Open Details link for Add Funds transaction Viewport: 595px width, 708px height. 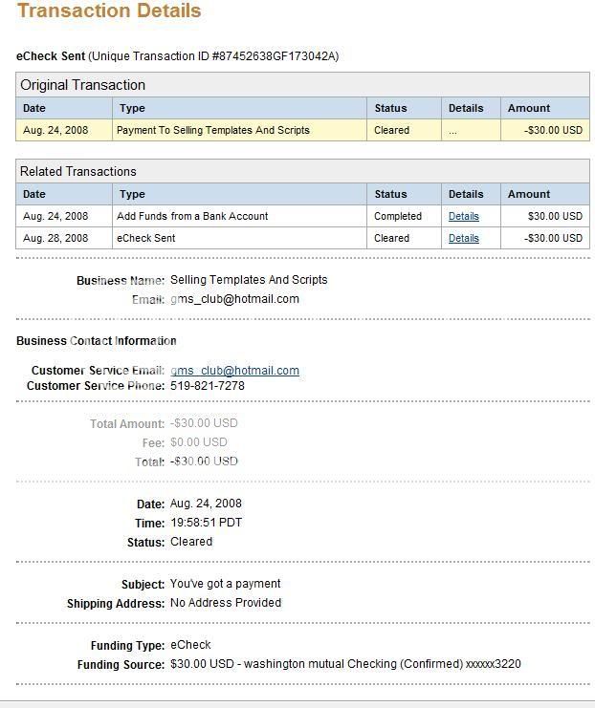[x=463, y=217]
